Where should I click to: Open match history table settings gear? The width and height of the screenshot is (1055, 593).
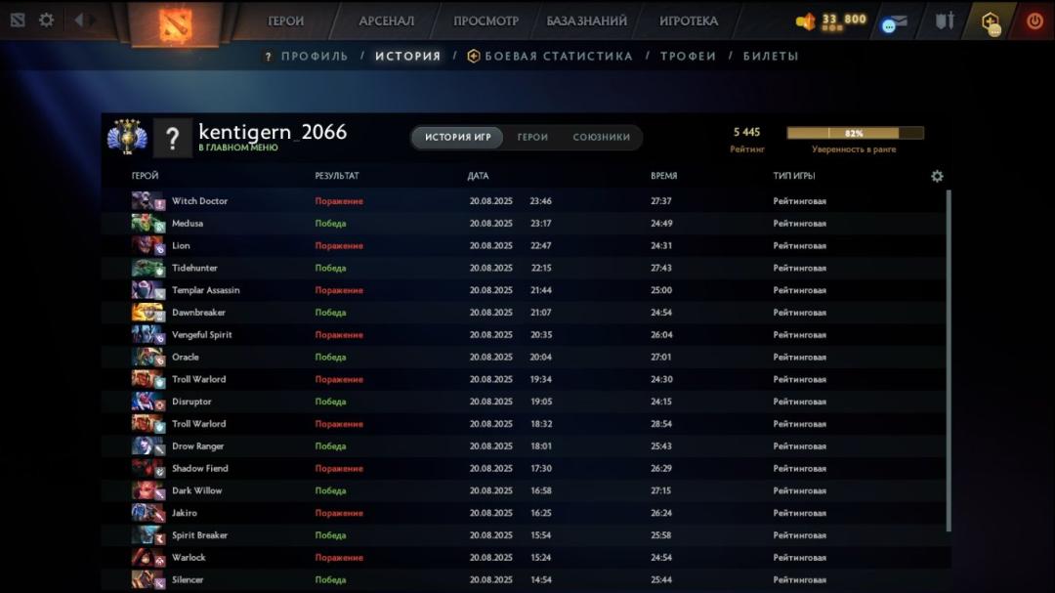click(937, 177)
